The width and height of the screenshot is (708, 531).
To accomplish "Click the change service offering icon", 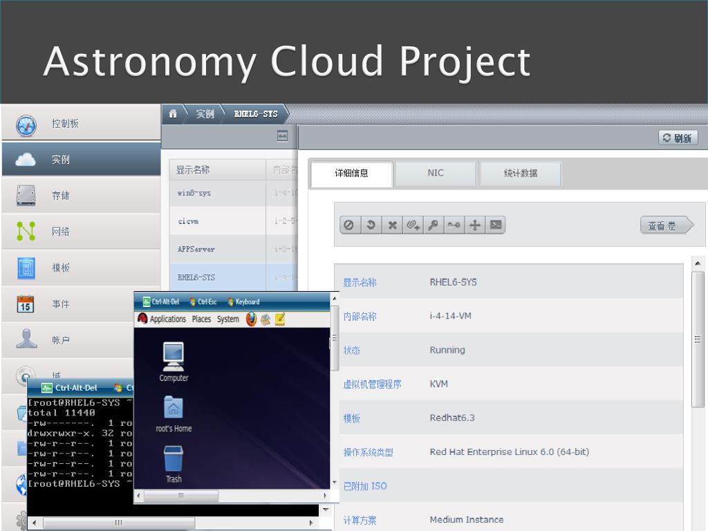I will 454,225.
